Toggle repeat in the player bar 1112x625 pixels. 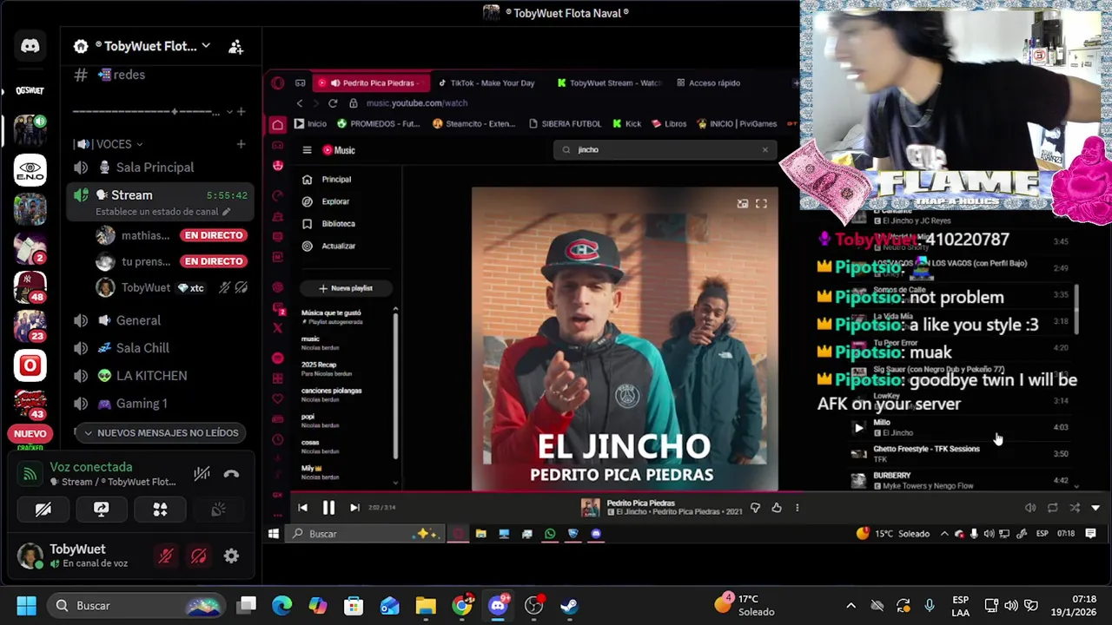[x=1052, y=508]
